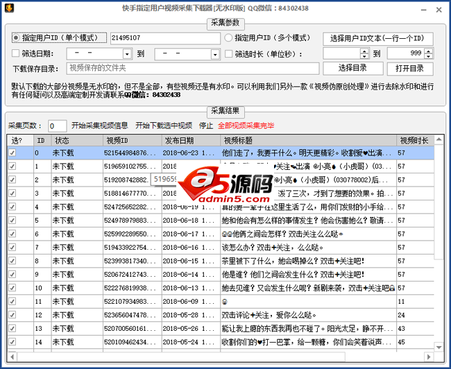
Task: Click the table's scroll up arrow
Action: (x=439, y=140)
